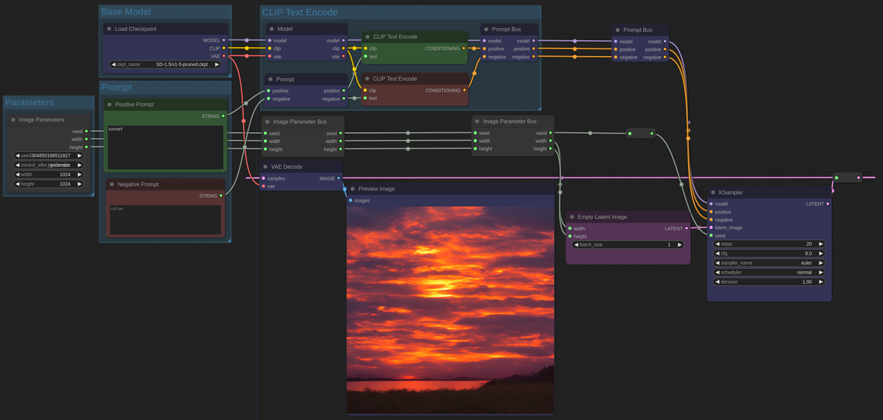Click the IMAGE output socket on VAE Decode
883x420 pixels.
(339, 178)
